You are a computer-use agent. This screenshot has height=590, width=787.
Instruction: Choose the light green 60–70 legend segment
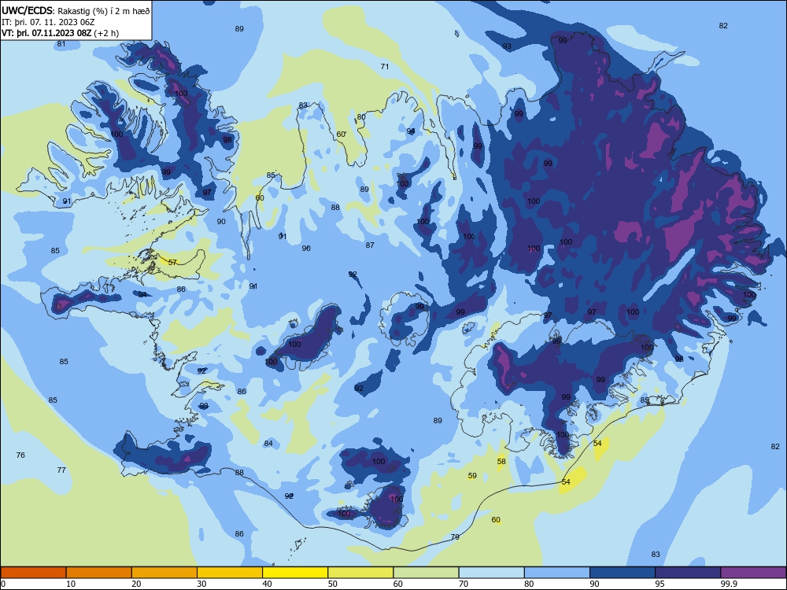click(426, 573)
